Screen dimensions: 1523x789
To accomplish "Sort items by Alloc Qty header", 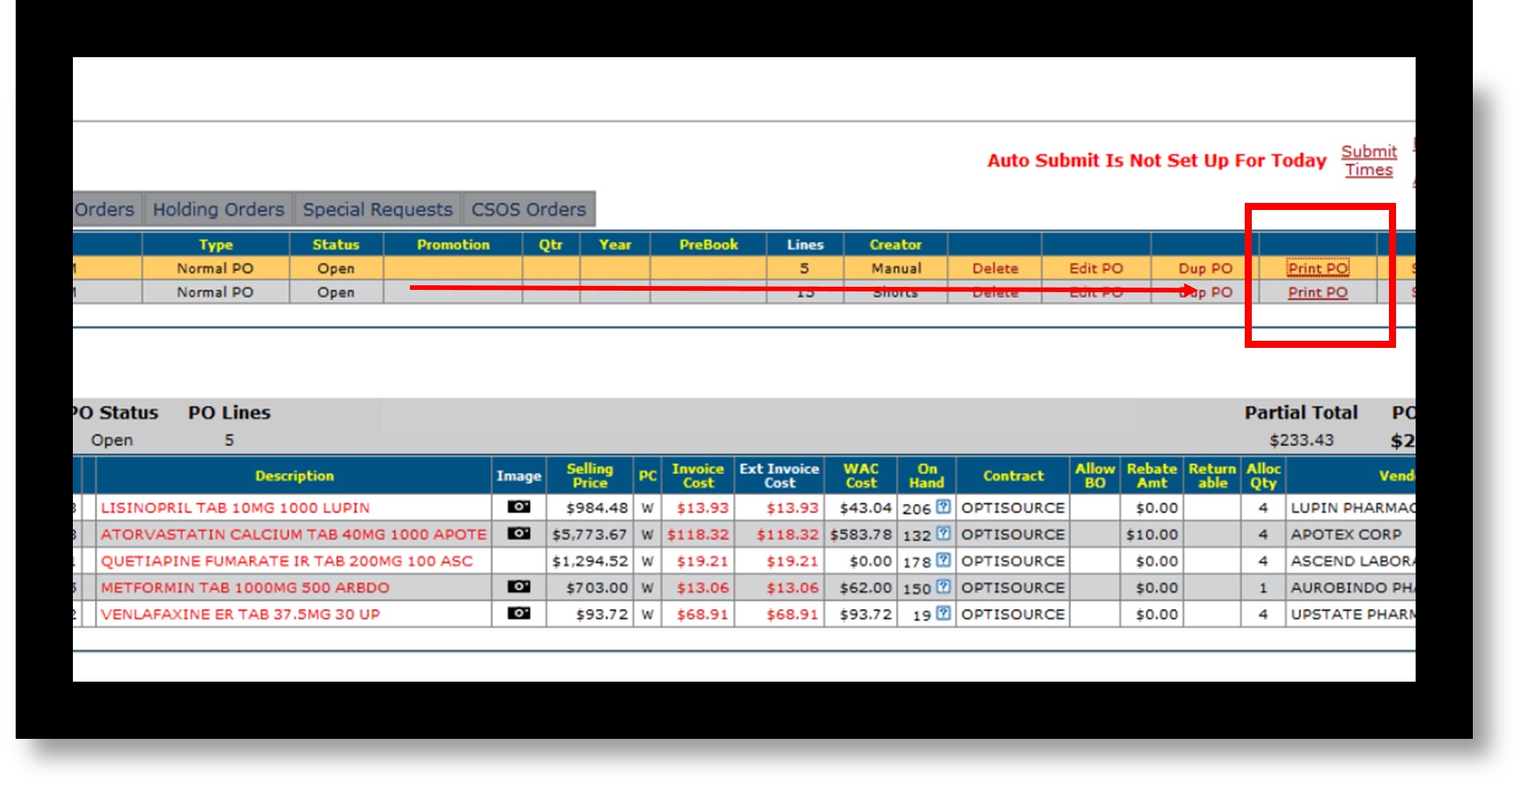I will point(1263,476).
